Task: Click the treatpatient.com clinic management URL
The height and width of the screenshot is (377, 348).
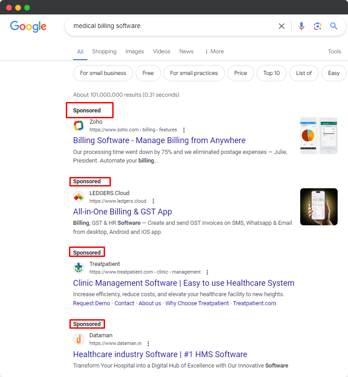Action: [145, 272]
